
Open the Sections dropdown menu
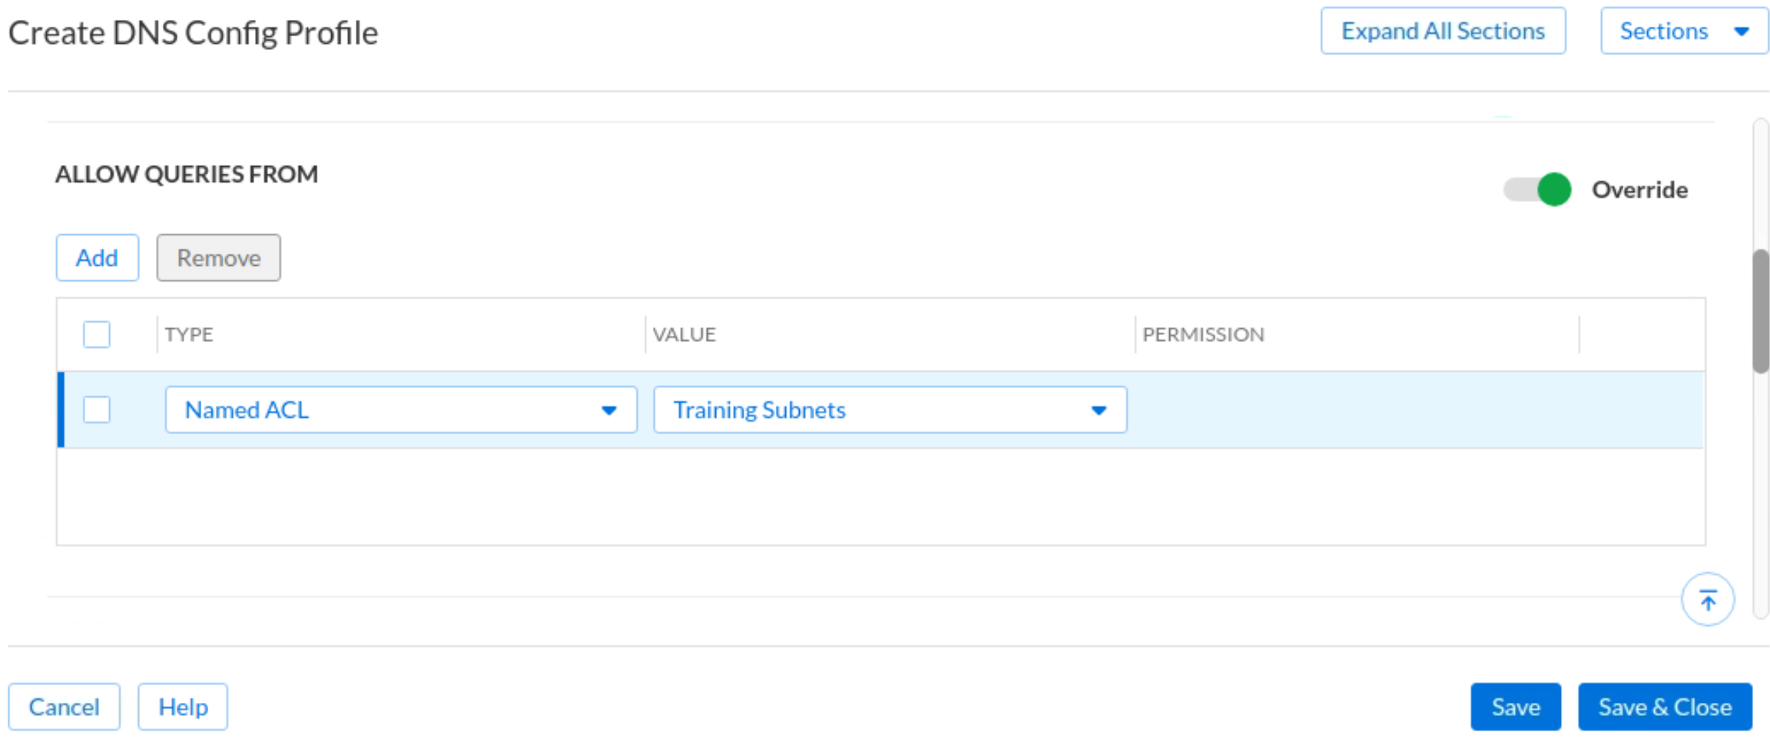pos(1683,31)
